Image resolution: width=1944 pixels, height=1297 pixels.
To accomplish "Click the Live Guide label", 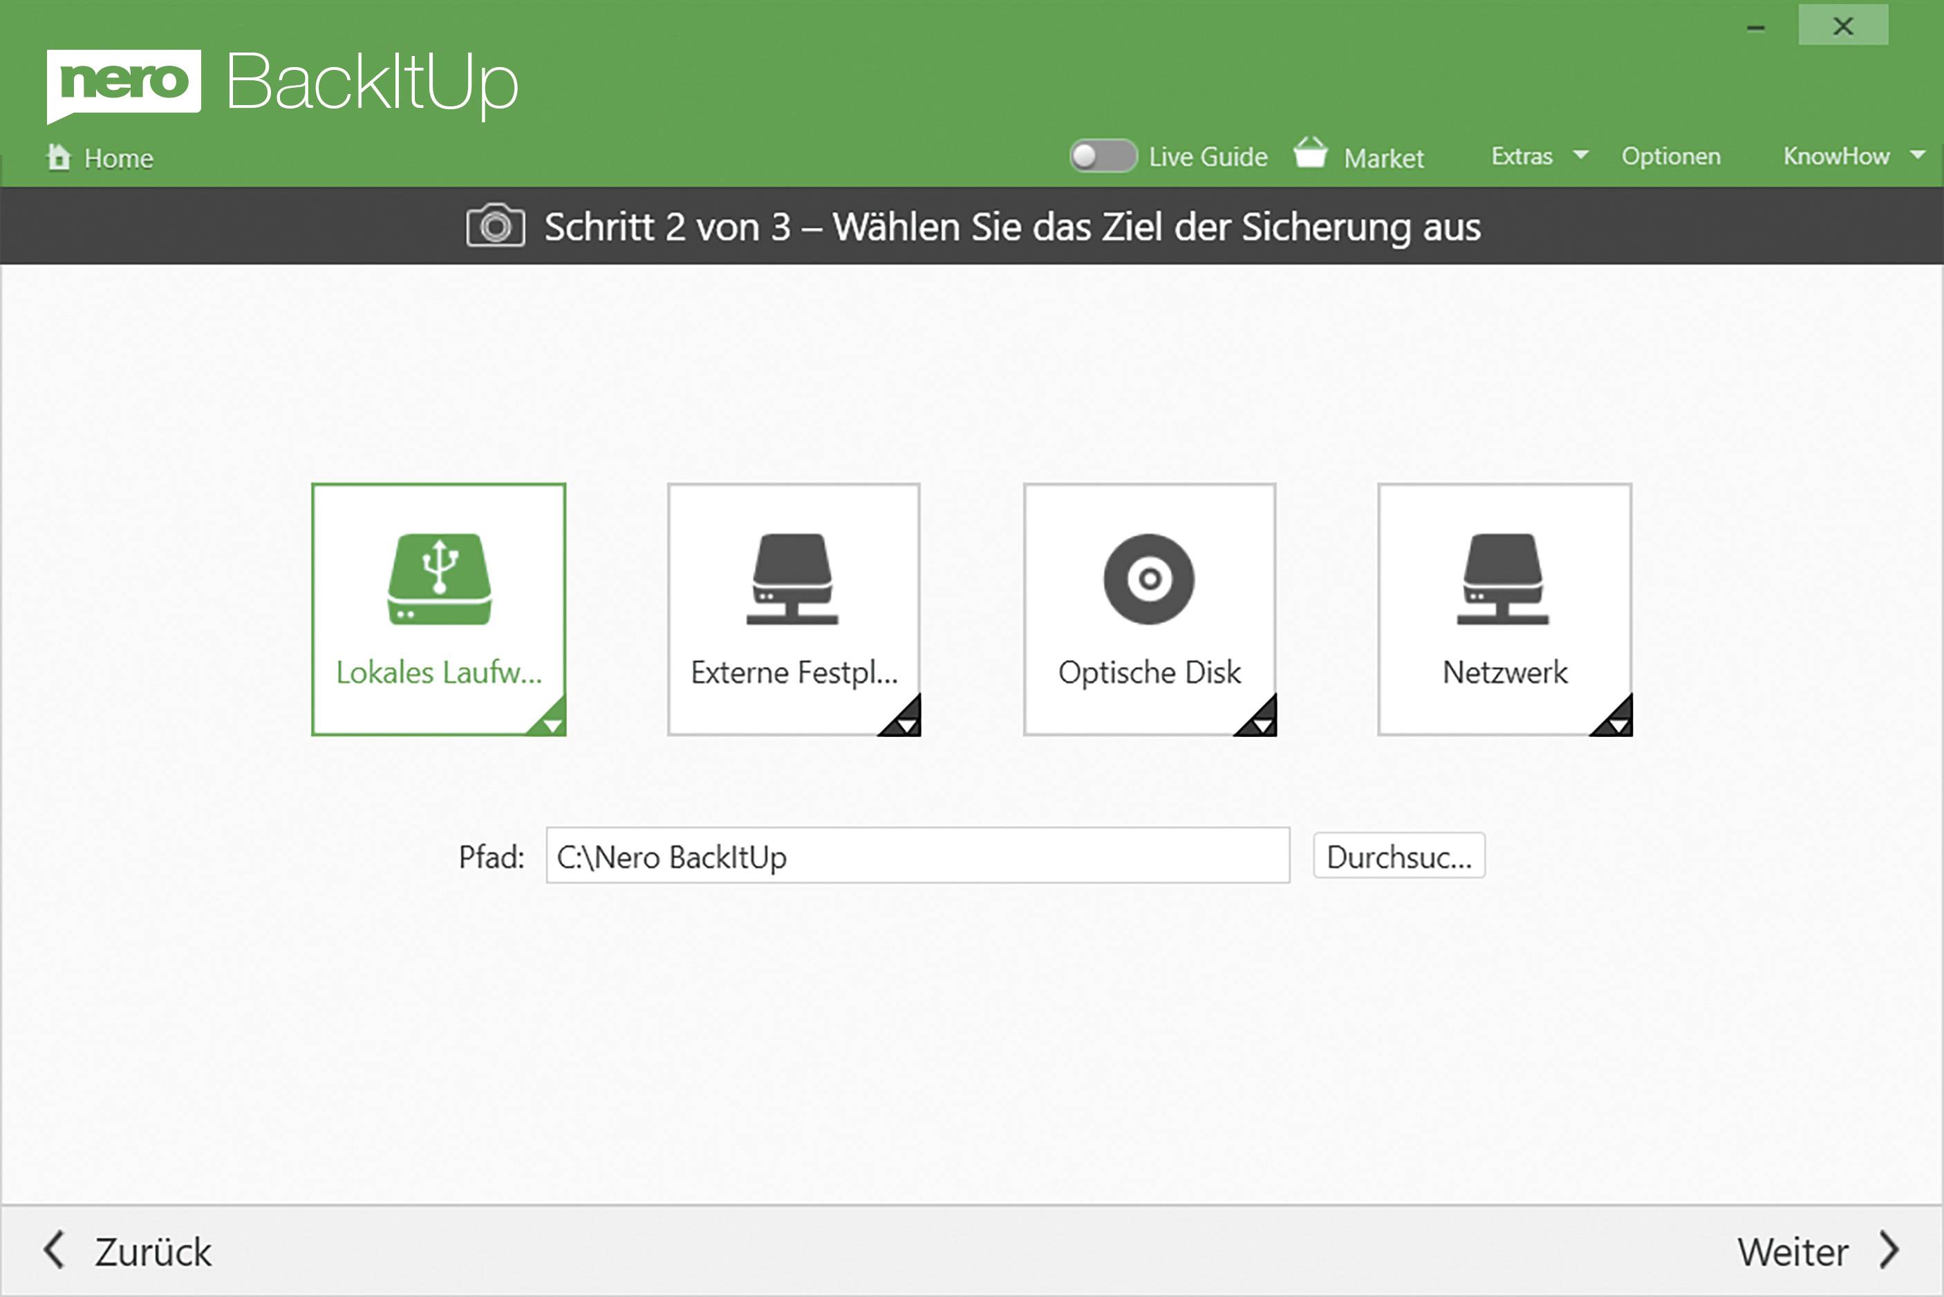I will [1207, 156].
